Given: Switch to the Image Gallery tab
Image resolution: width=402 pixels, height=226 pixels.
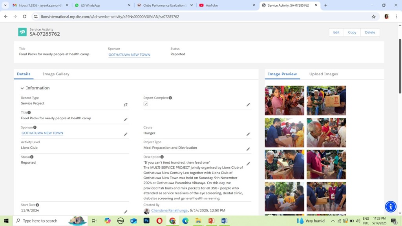Looking at the screenshot, I should [56, 74].
